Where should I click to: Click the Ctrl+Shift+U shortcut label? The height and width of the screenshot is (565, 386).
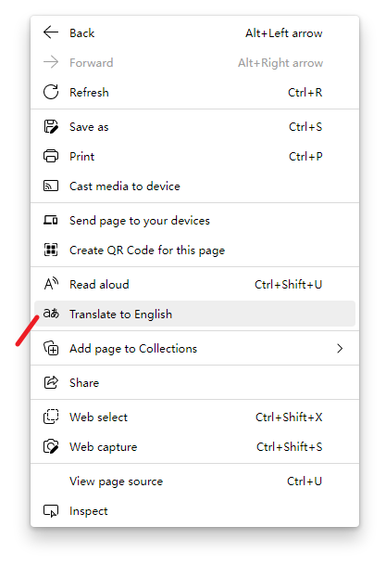288,284
